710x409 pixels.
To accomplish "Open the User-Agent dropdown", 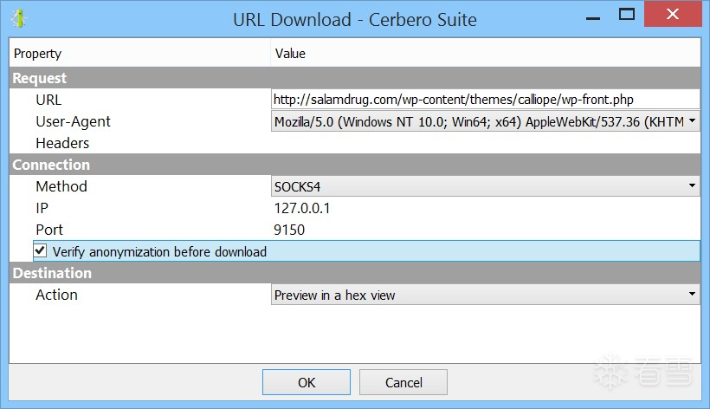I will click(485, 121).
